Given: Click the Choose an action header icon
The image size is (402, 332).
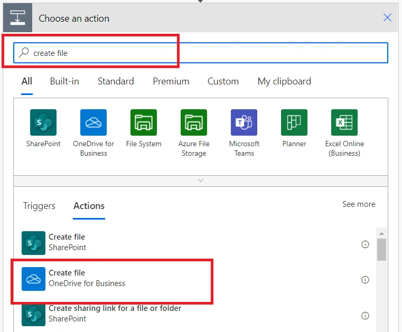Looking at the screenshot, I should [17, 17].
